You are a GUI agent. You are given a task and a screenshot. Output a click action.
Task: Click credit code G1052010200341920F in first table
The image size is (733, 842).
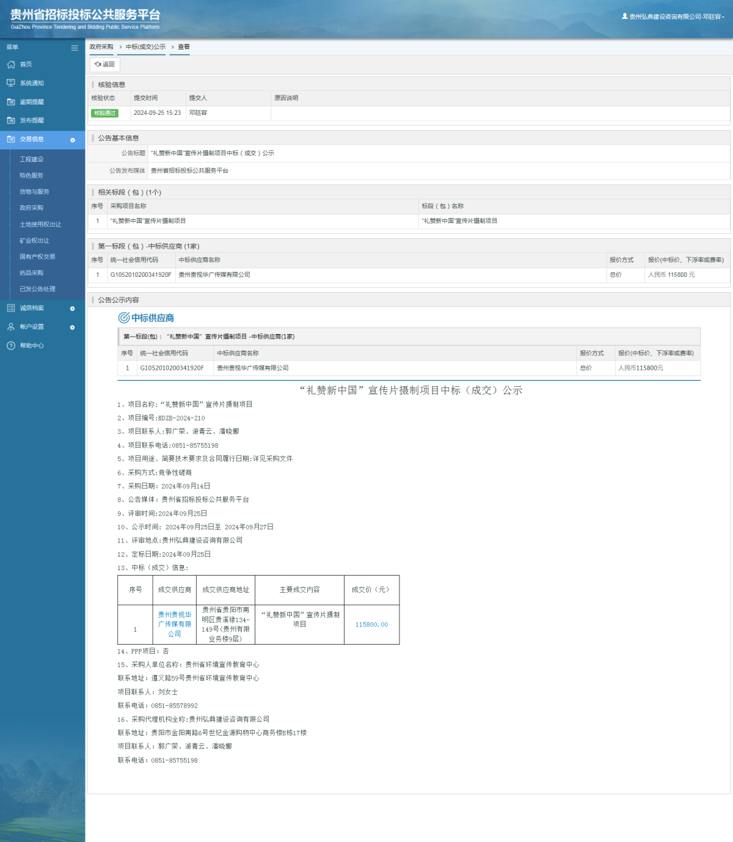tap(140, 275)
